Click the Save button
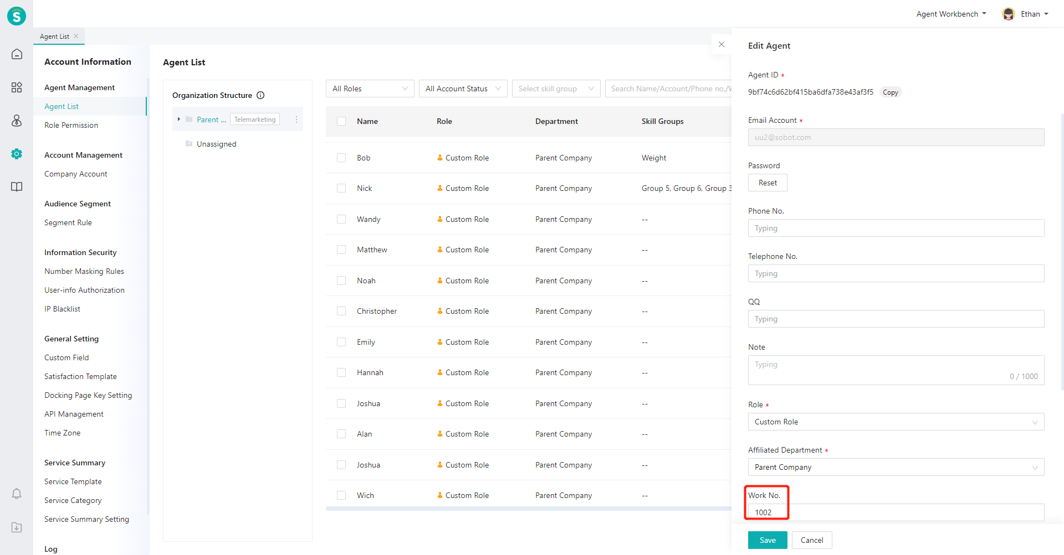1064x555 pixels. 768,540
